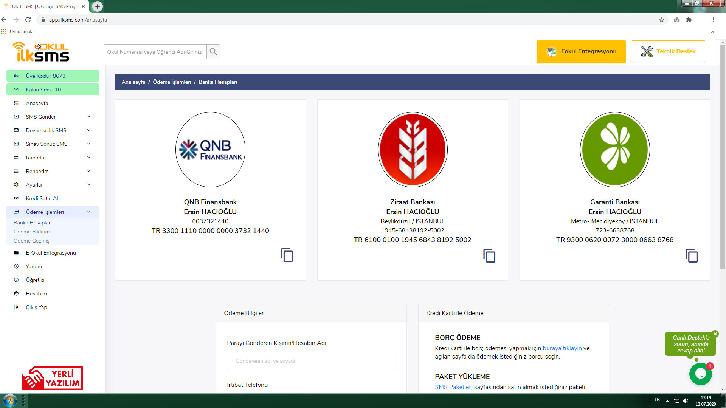This screenshot has width=726, height=408.
Task: Click the Kalan Sms : 10 badge
Action: point(53,90)
